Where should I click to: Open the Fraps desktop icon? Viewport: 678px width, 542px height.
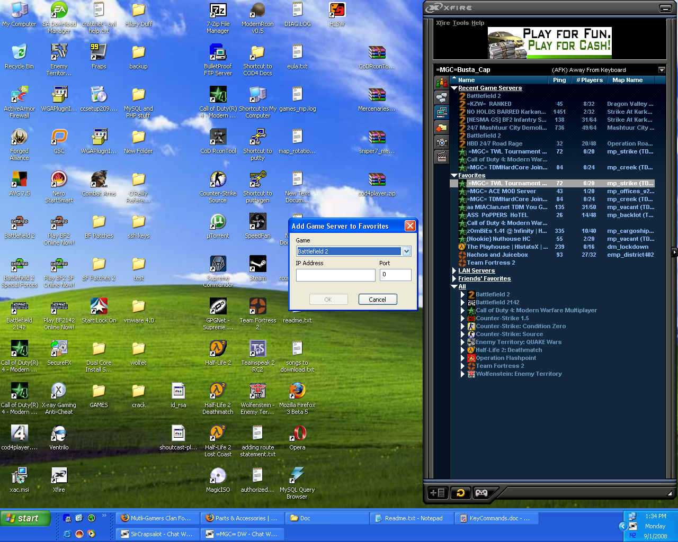[99, 57]
